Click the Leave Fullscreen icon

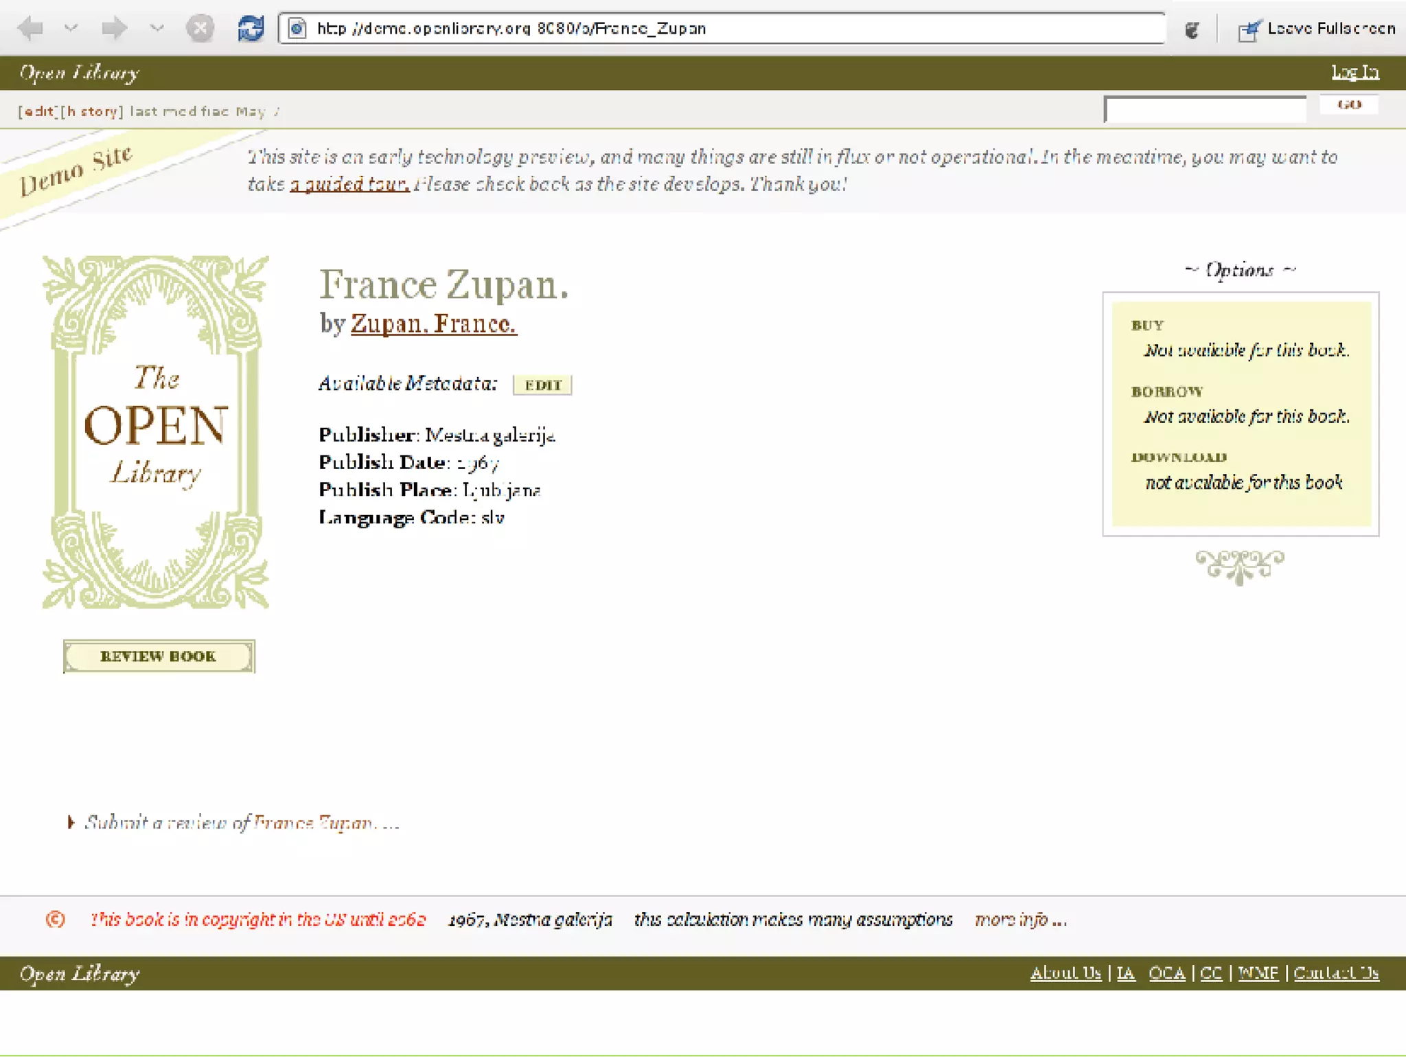(x=1249, y=30)
